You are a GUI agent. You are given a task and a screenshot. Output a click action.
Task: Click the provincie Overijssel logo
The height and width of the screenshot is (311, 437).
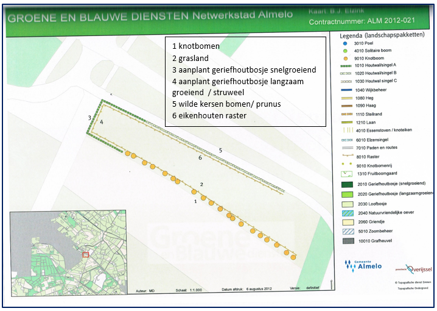[x=414, y=270]
